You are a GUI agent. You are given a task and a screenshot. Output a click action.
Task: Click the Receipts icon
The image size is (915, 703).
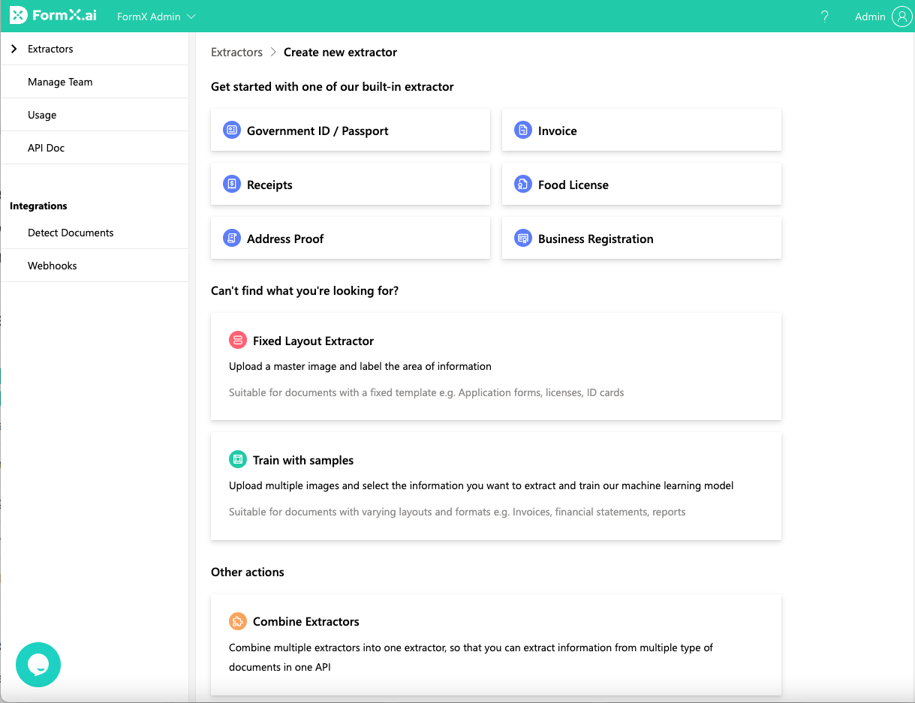pos(232,185)
